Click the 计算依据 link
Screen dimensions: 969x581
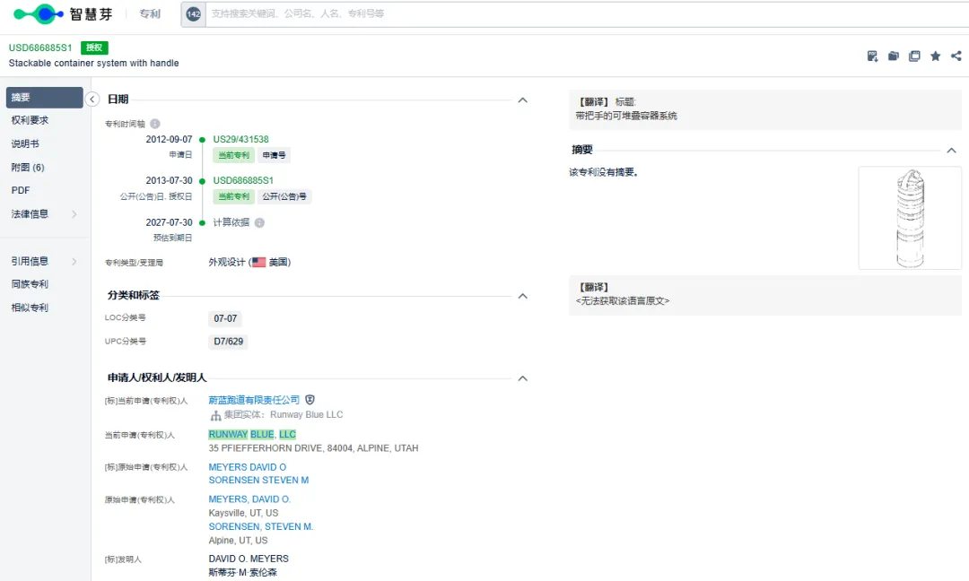(231, 222)
